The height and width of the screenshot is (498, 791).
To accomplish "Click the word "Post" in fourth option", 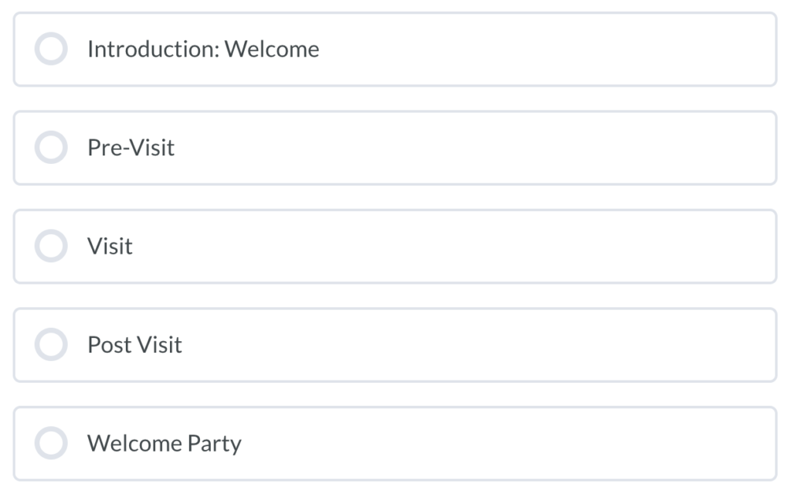I will click(x=109, y=345).
